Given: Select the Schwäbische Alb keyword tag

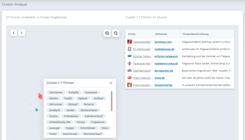Looking at the screenshot, I should (60, 122).
